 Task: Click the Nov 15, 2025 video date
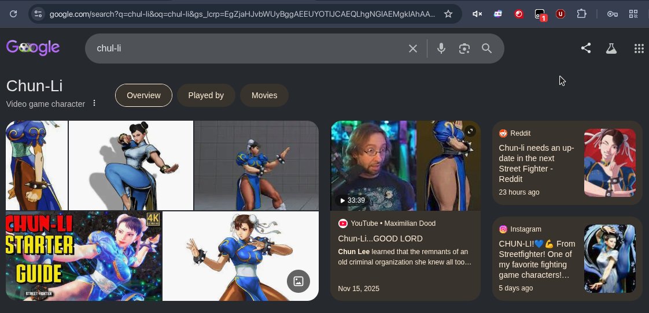click(x=359, y=289)
